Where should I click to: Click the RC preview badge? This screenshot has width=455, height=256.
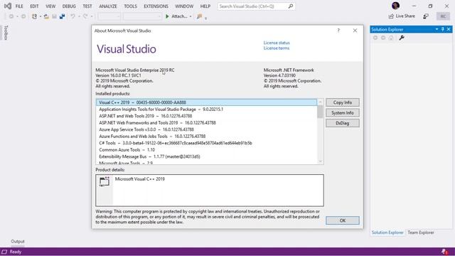click(x=443, y=16)
